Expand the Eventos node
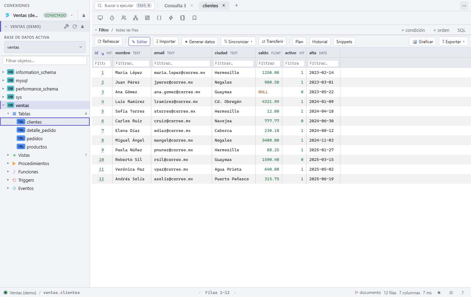The height and width of the screenshot is (297, 471). point(8,188)
